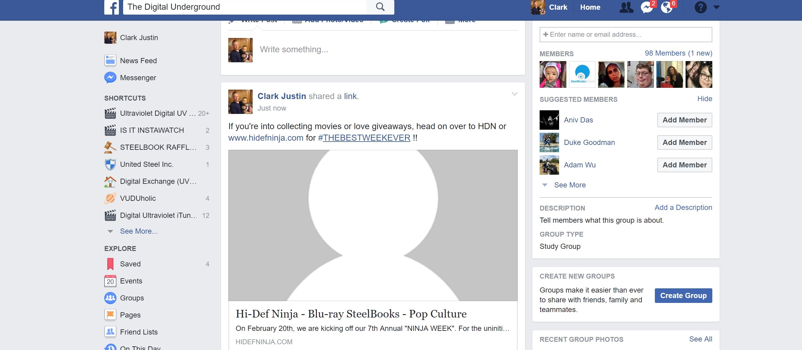Add Member Aniv Das
802x350 pixels.
[x=684, y=120]
